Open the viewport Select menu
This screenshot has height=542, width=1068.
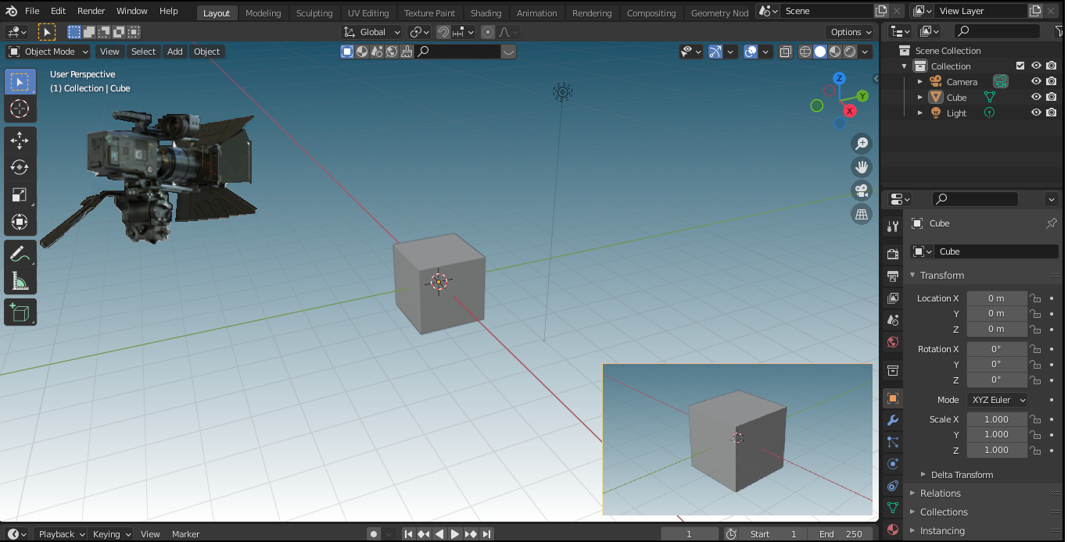(143, 52)
